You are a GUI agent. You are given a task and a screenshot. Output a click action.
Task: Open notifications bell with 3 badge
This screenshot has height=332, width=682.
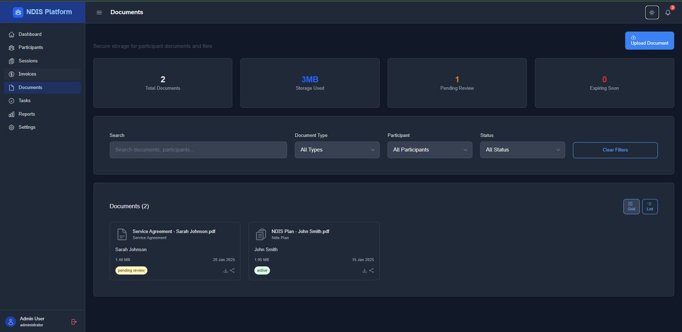668,12
